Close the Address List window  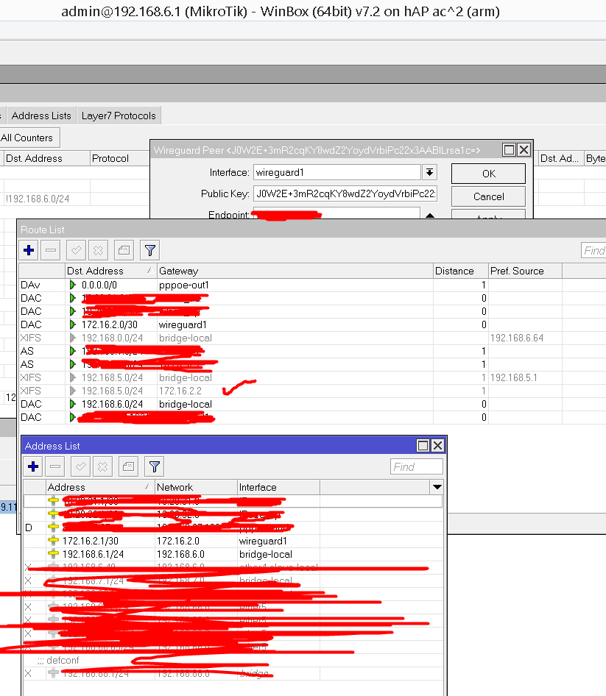point(438,445)
